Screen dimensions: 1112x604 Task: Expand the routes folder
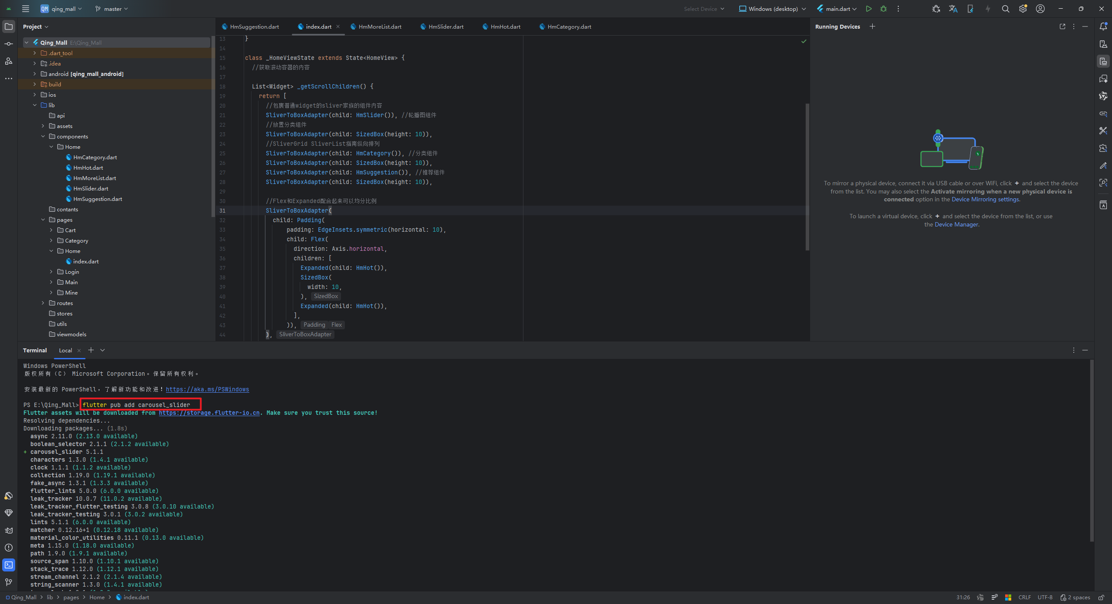tap(43, 303)
